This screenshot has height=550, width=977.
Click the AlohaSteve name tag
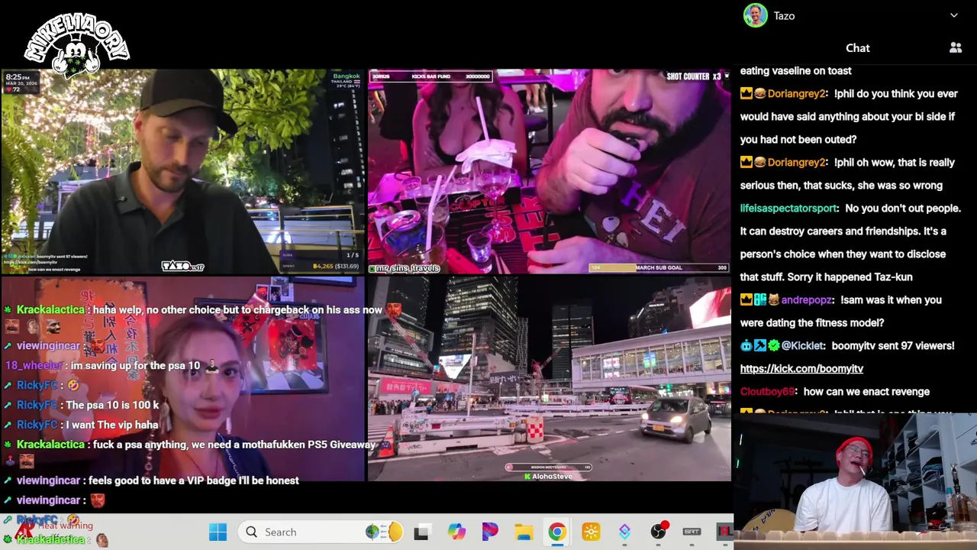tap(547, 476)
